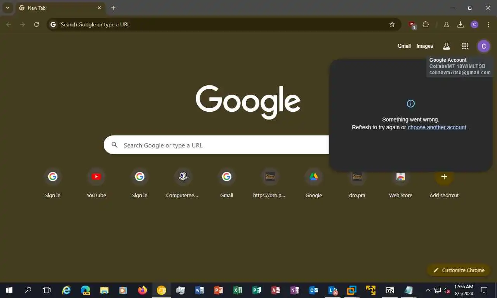Image resolution: width=497 pixels, height=298 pixels.
Task: Open Windows taskbar search
Action: pyautogui.click(x=28, y=290)
